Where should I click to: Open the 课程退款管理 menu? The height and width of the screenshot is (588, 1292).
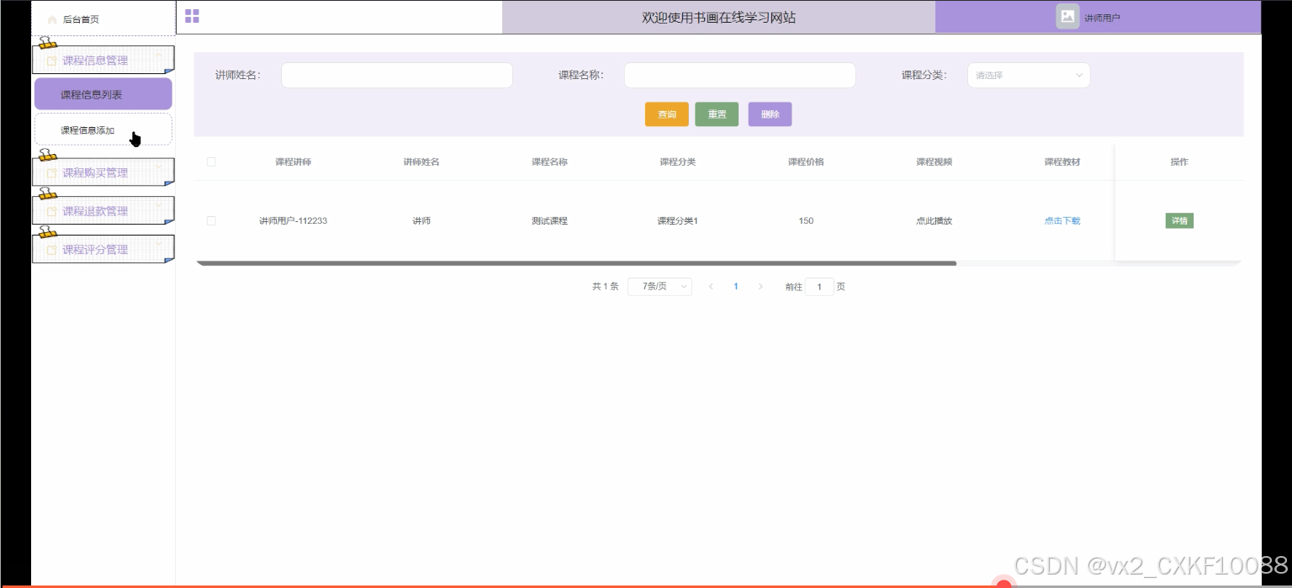coord(103,211)
